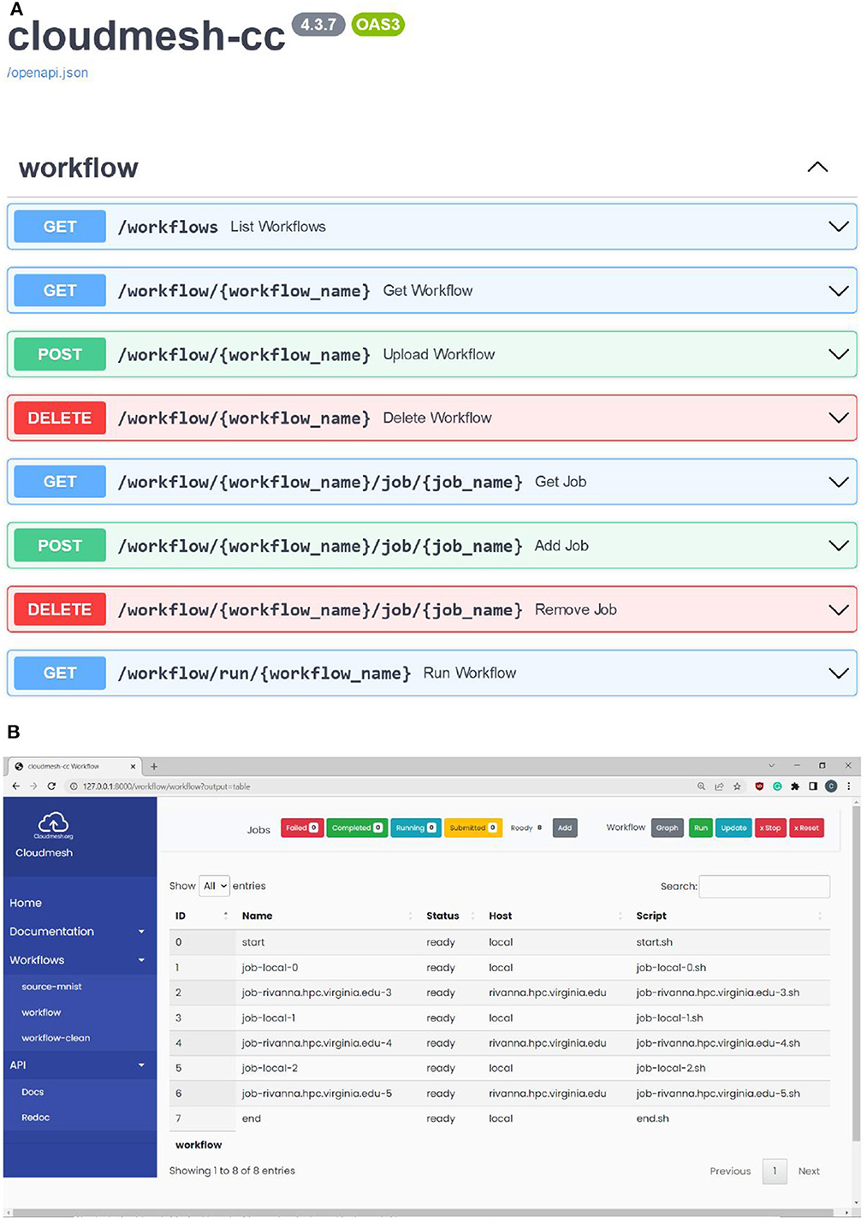Click the POST badge for Upload Workflow
867x1222 pixels.
[x=60, y=354]
